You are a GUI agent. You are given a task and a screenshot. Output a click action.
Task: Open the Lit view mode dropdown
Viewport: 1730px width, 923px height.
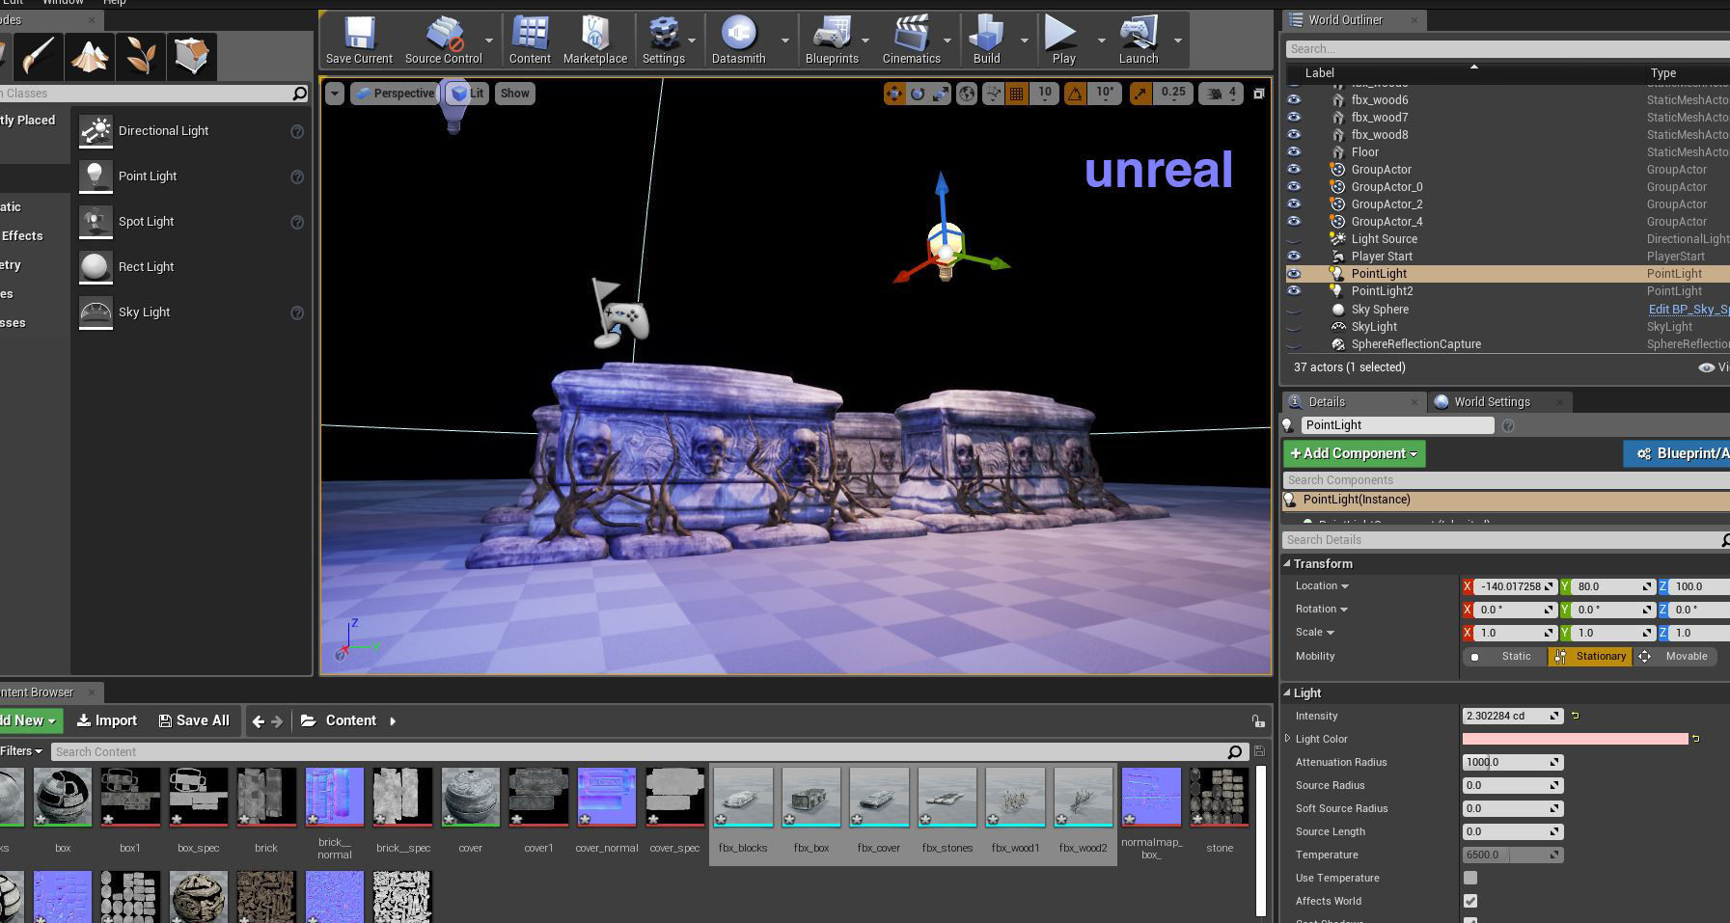(468, 94)
